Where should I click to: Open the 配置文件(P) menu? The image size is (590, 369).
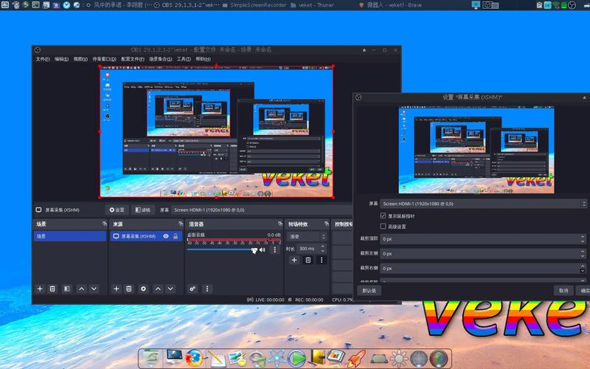coord(133,59)
